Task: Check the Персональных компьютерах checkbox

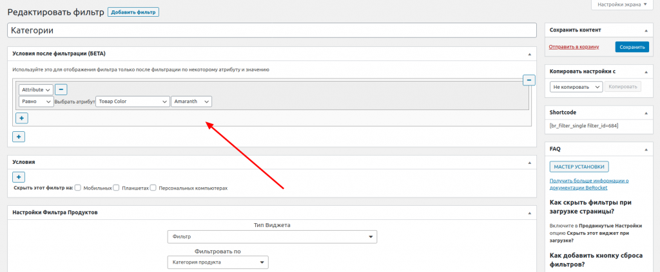Action: (x=153, y=188)
